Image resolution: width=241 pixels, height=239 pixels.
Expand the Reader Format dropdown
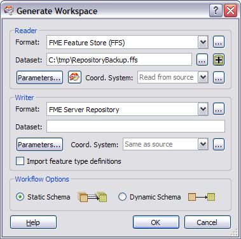pyautogui.click(x=203, y=42)
